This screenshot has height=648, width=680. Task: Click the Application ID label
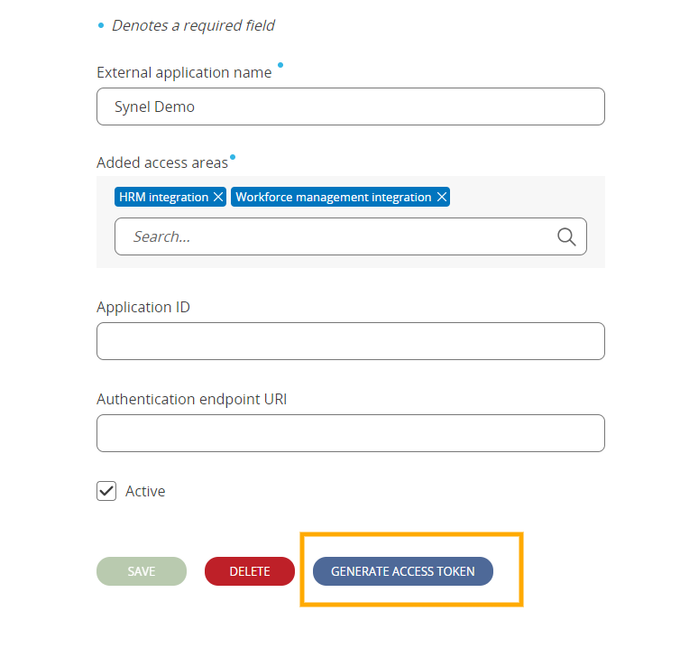click(143, 307)
